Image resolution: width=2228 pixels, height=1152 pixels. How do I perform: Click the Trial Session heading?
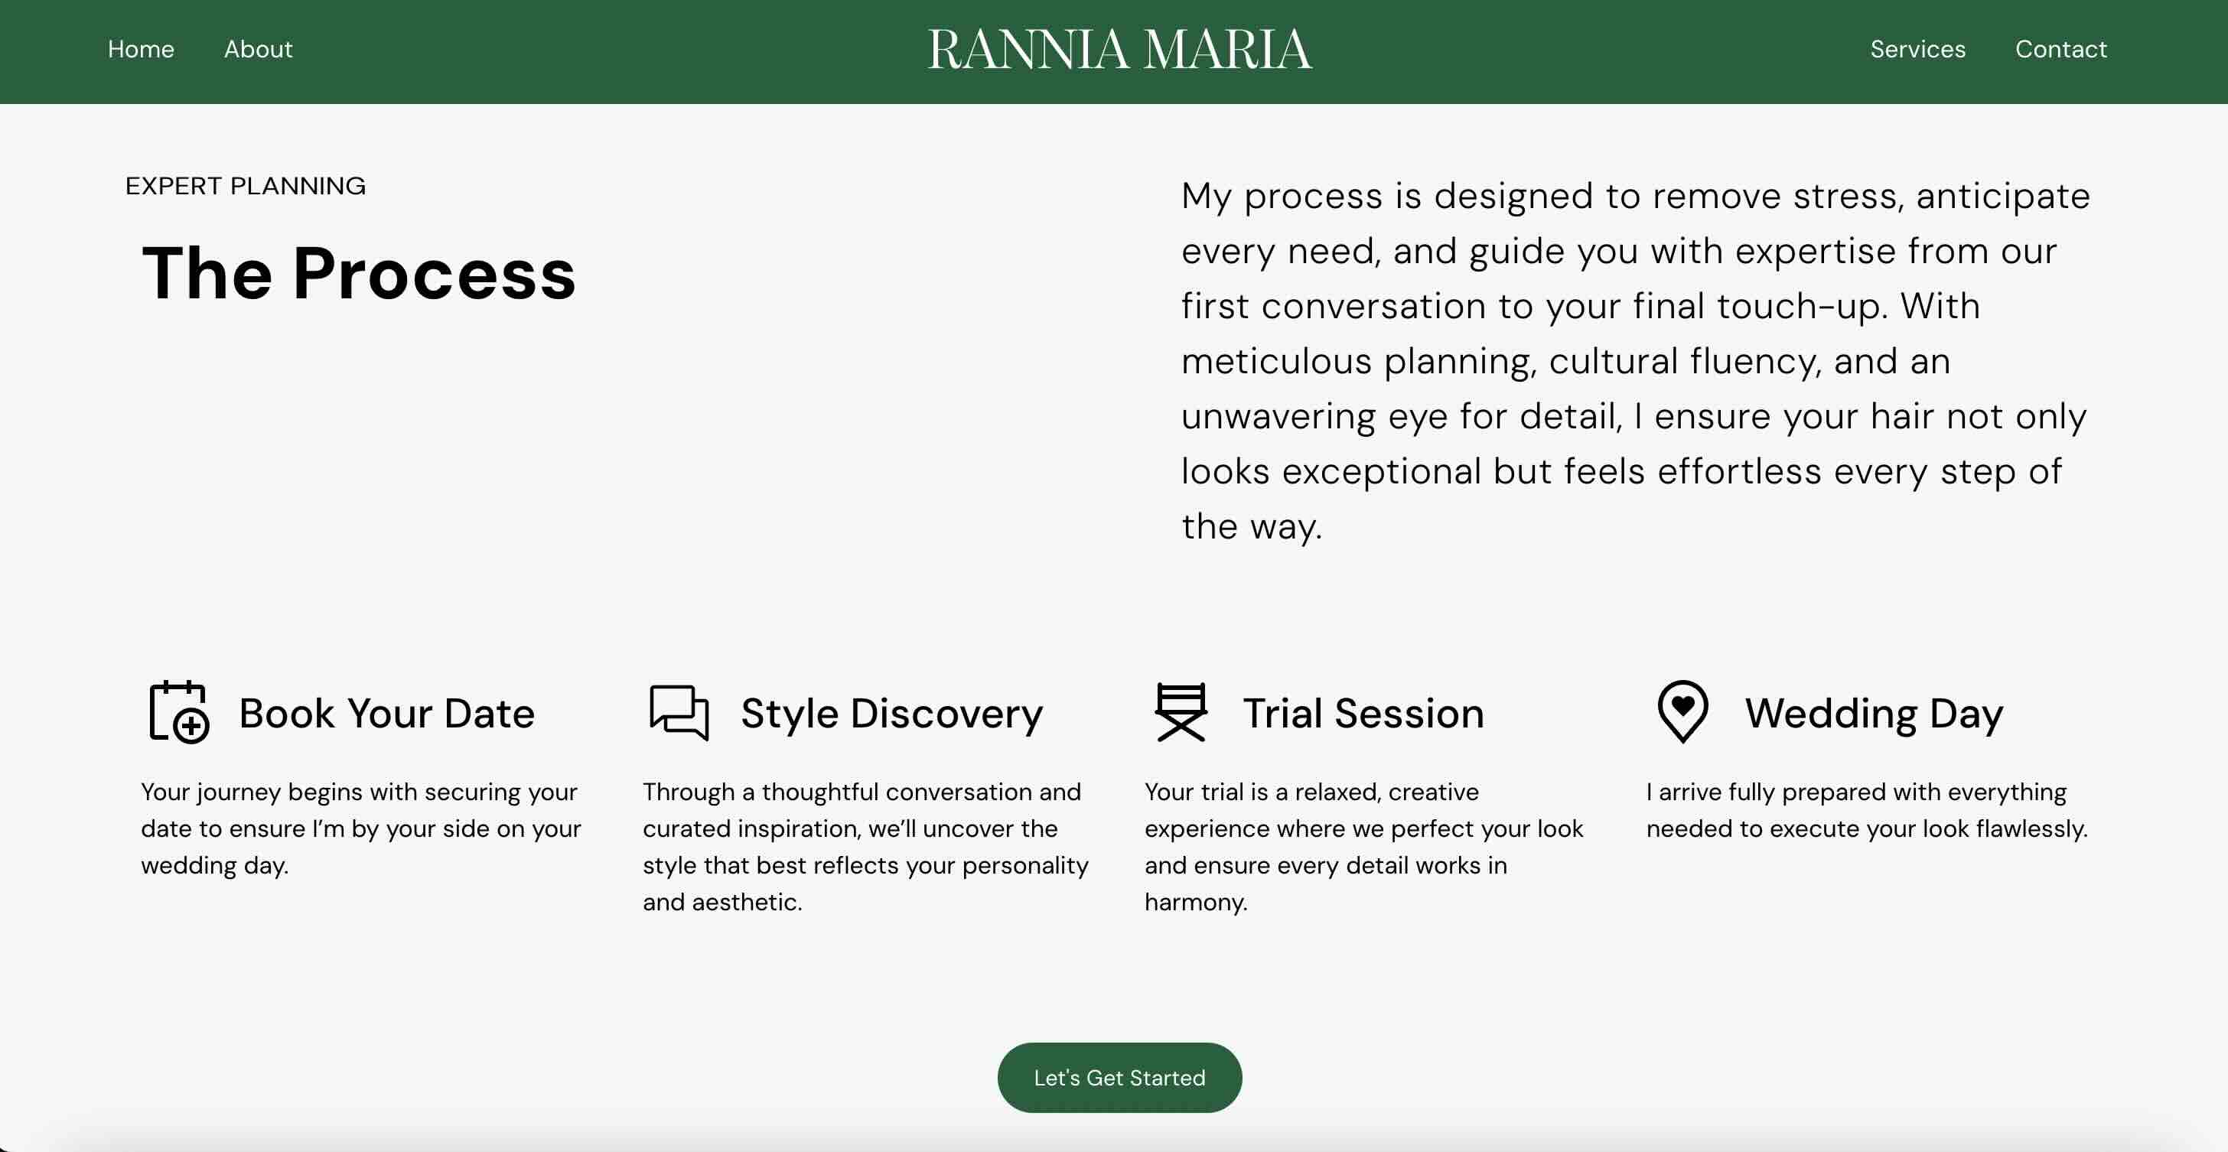click(x=1364, y=713)
